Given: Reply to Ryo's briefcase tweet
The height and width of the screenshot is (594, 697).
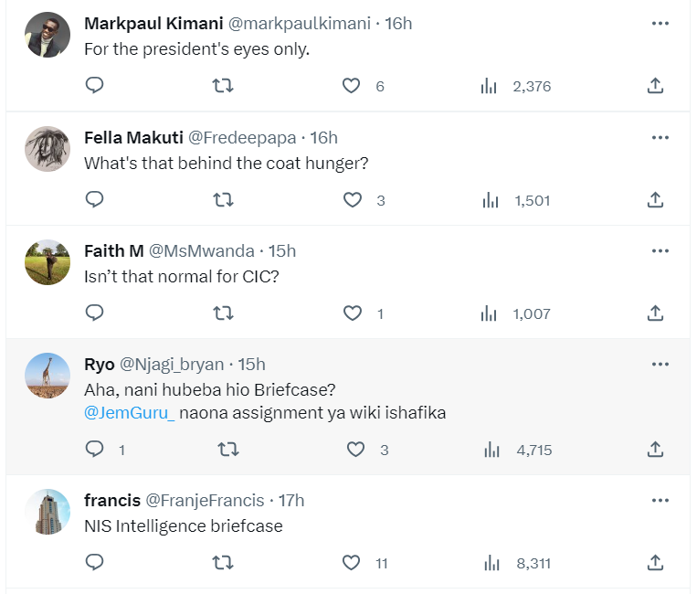Looking at the screenshot, I should coord(95,450).
